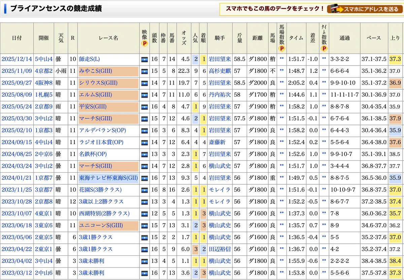The width and height of the screenshot is (404, 280).
Task: Open jockey 斎藤新 link
Action: (217, 142)
